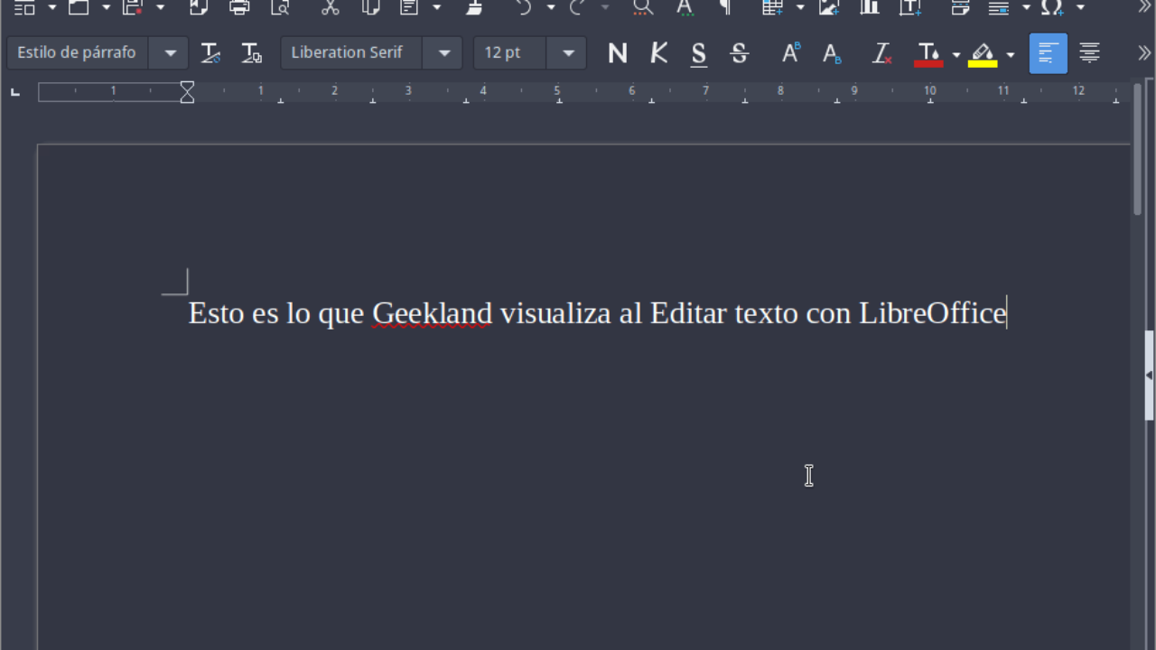
Task: Click the Save document icon
Action: click(x=134, y=7)
